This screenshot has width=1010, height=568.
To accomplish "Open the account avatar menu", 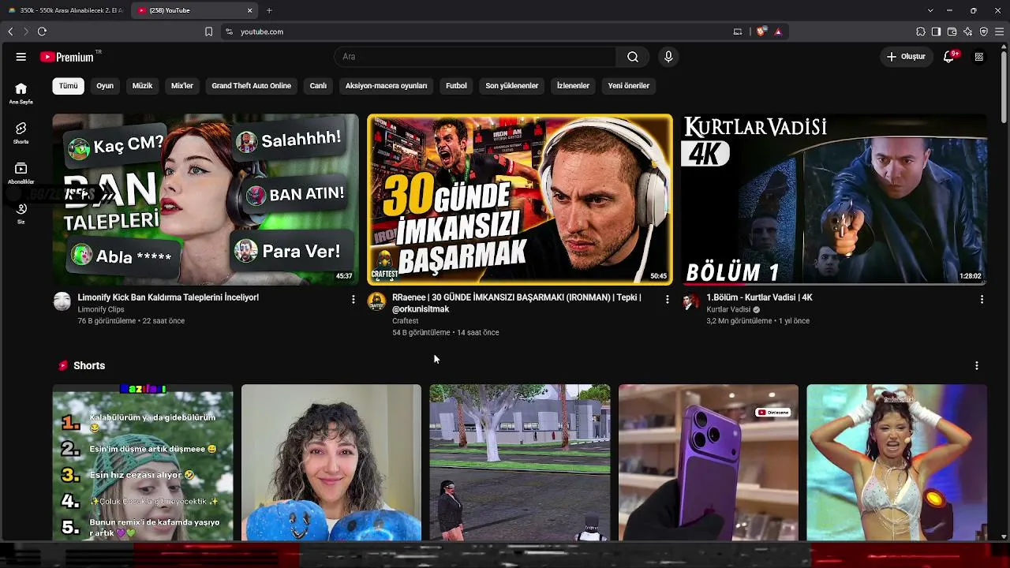I will coord(979,57).
